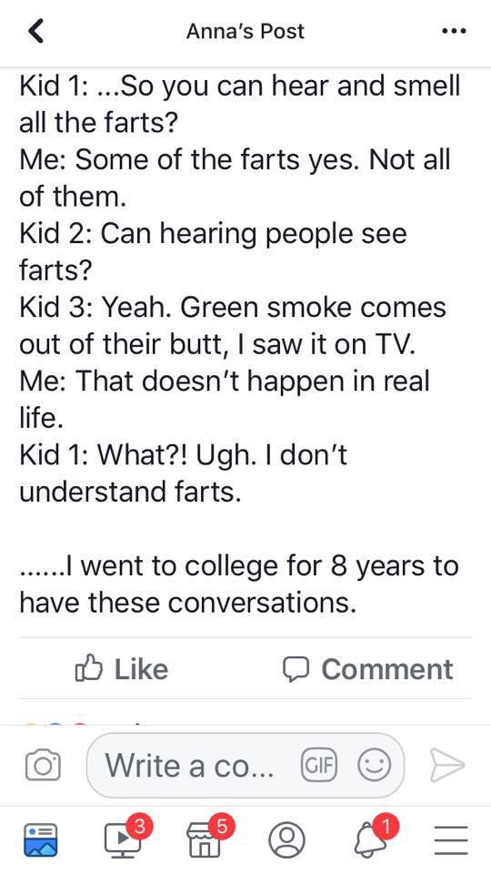The width and height of the screenshot is (491, 874).
Task: Open the News Feed tab
Action: (40, 839)
